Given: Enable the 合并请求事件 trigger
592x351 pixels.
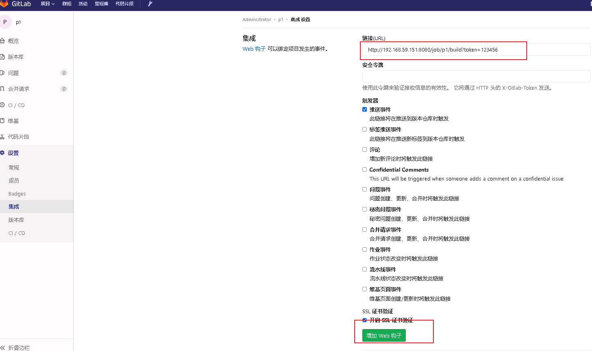Looking at the screenshot, I should click(364, 229).
